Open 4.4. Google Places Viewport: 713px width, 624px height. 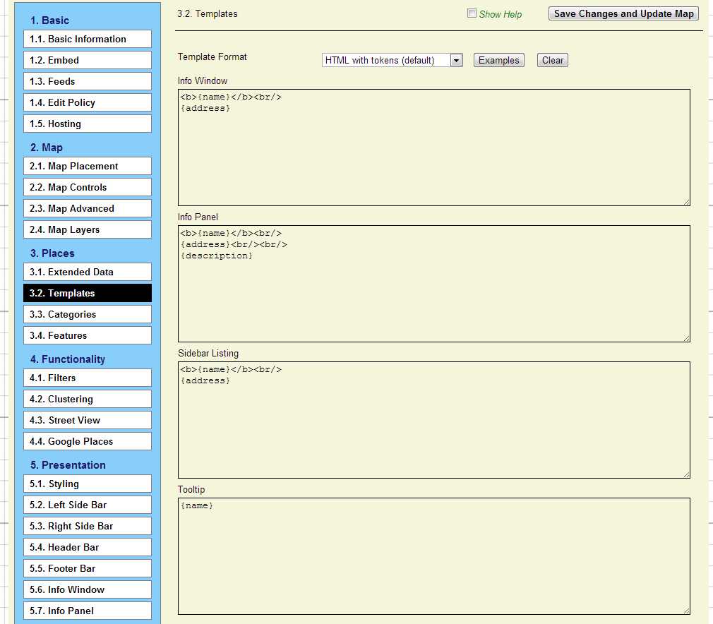(x=88, y=441)
